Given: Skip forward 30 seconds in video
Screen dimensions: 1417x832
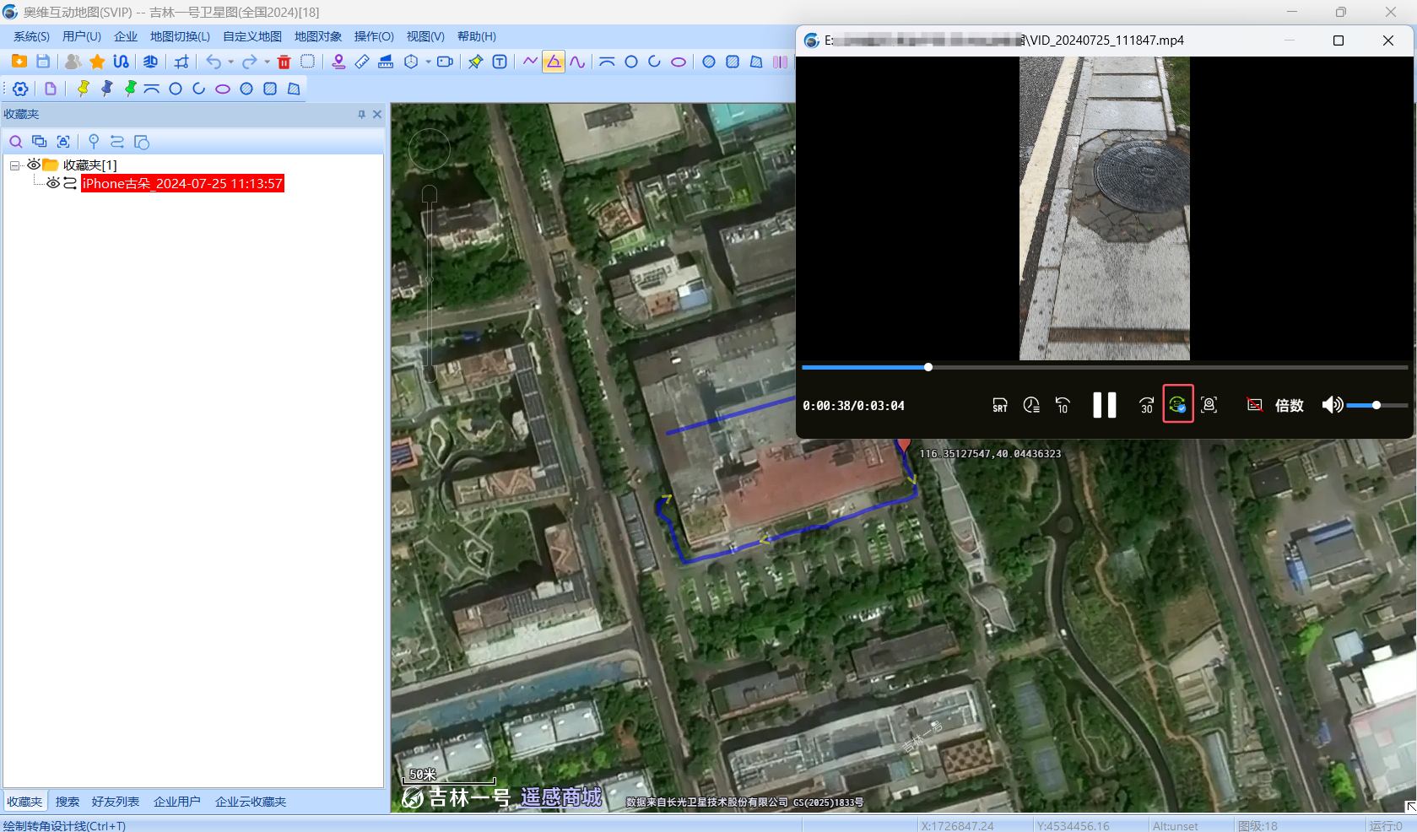Looking at the screenshot, I should tap(1146, 405).
